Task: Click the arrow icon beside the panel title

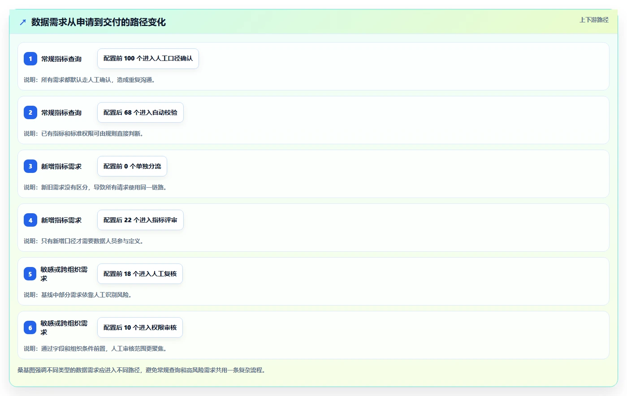Action: tap(23, 22)
